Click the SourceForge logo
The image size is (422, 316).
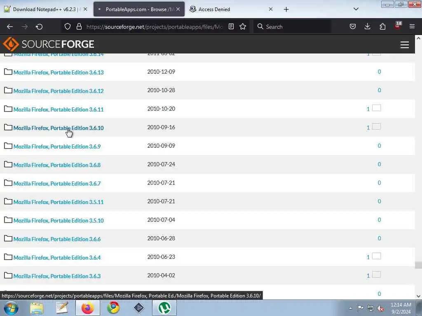point(49,44)
